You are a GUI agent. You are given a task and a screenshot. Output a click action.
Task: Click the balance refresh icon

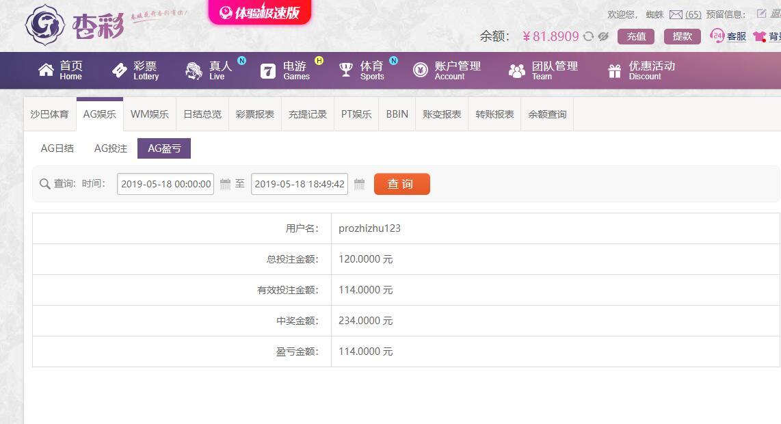pyautogui.click(x=589, y=36)
